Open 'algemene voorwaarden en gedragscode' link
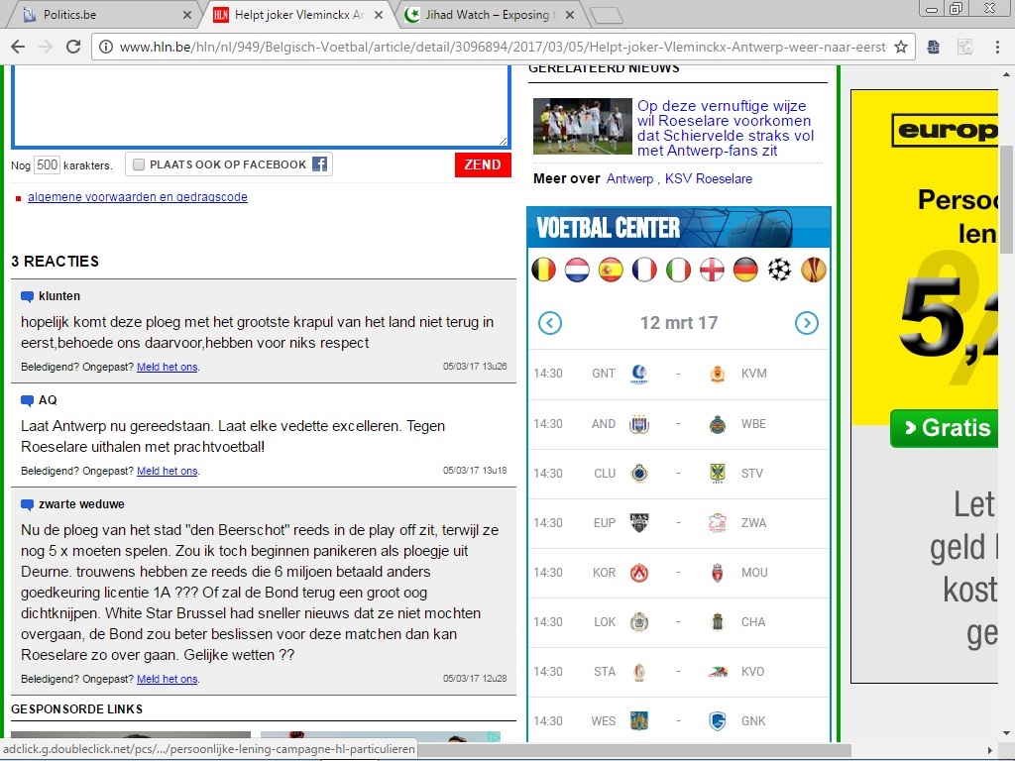The image size is (1015, 761). tap(138, 197)
